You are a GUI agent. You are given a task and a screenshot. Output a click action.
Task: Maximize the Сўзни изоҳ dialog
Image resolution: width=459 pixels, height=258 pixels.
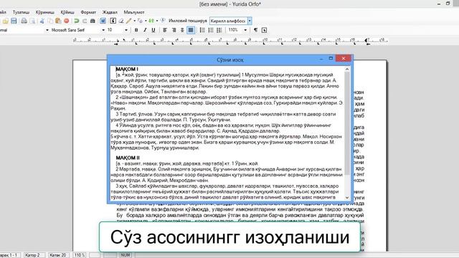click(331, 59)
